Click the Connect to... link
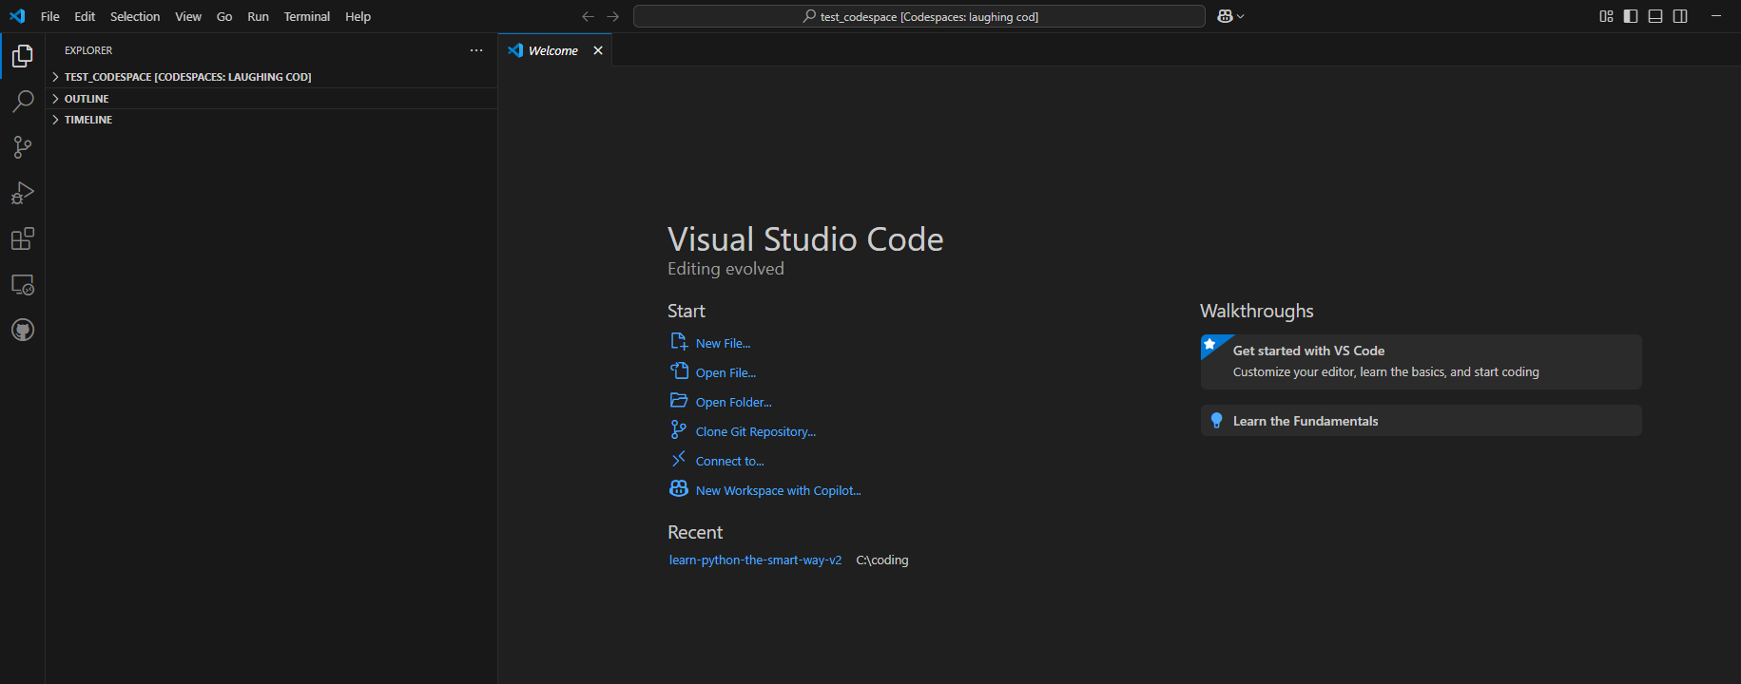Image resolution: width=1741 pixels, height=684 pixels. pyautogui.click(x=730, y=462)
